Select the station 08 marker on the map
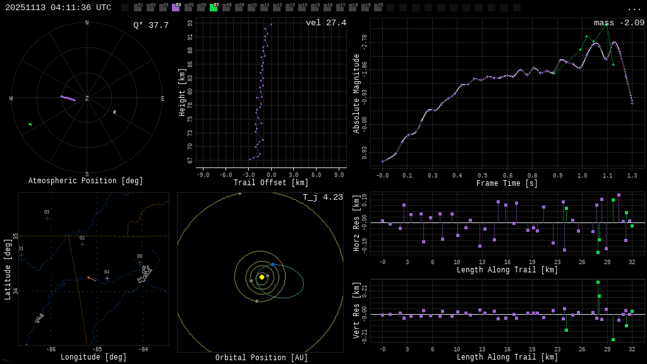 click(x=140, y=262)
